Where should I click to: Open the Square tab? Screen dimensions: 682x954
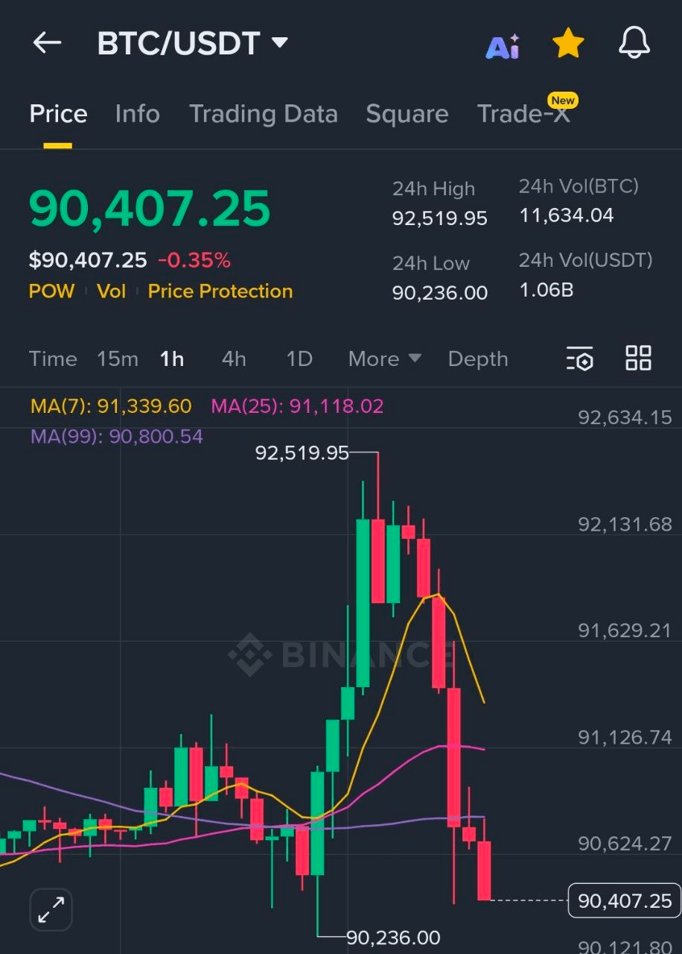point(407,113)
